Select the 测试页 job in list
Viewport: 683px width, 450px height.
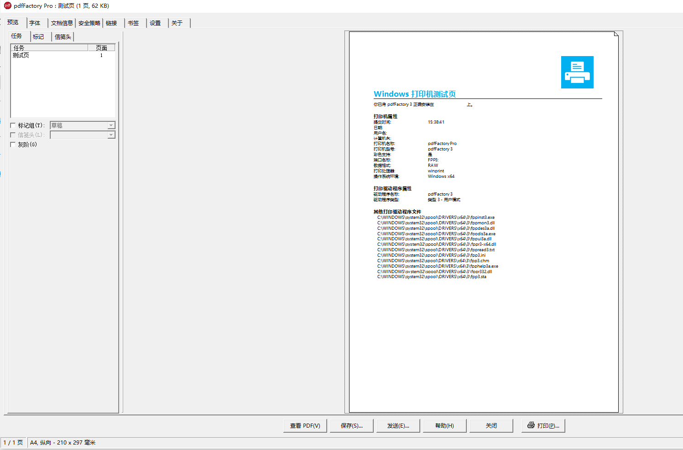[21, 55]
